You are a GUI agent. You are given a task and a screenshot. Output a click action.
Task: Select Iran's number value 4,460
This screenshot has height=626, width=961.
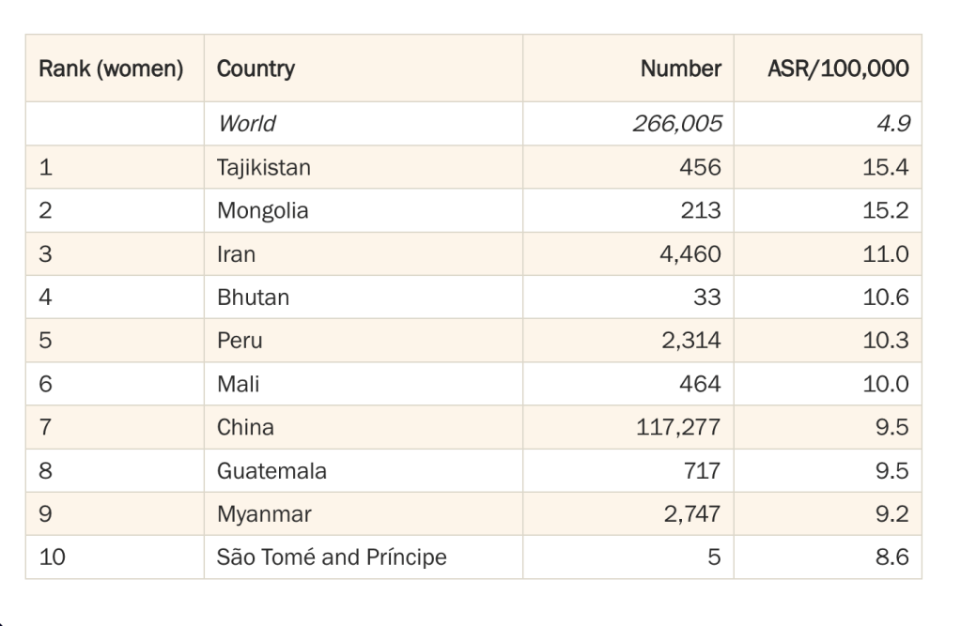point(690,253)
